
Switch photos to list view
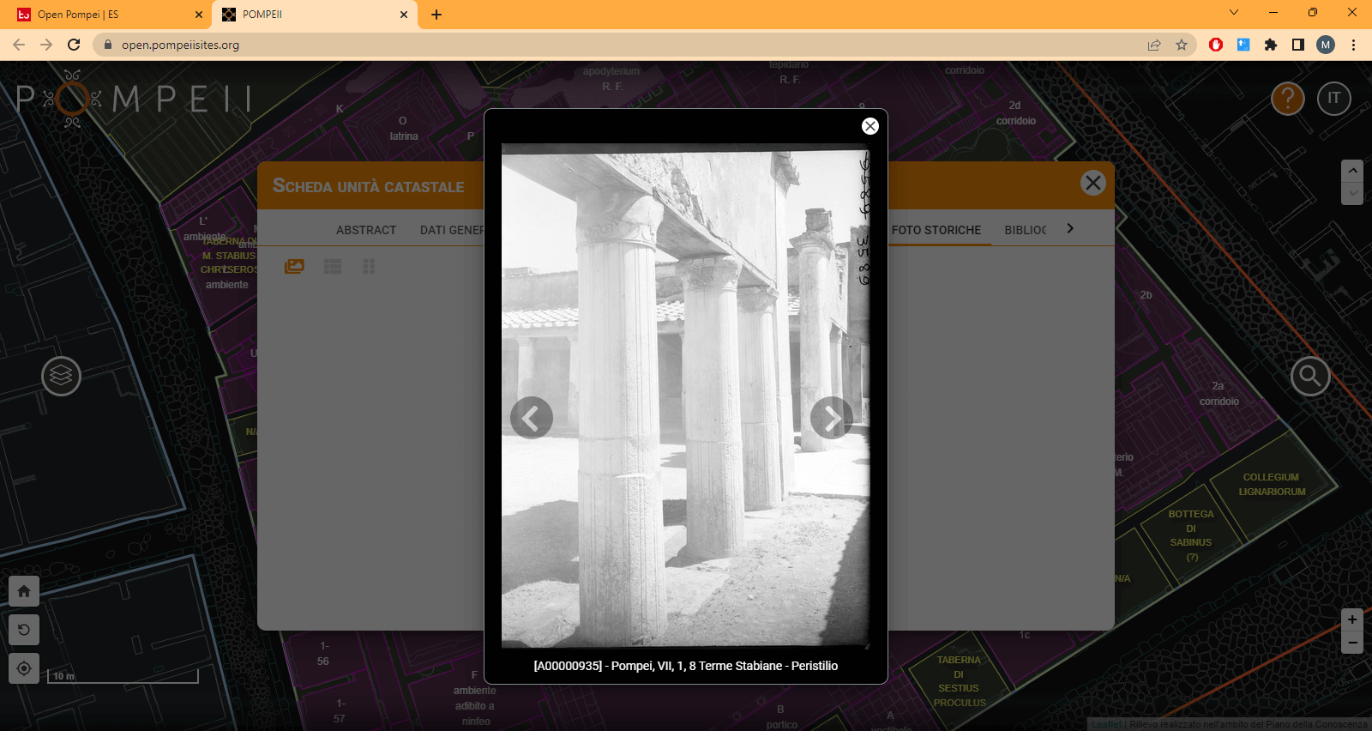pyautogui.click(x=333, y=267)
